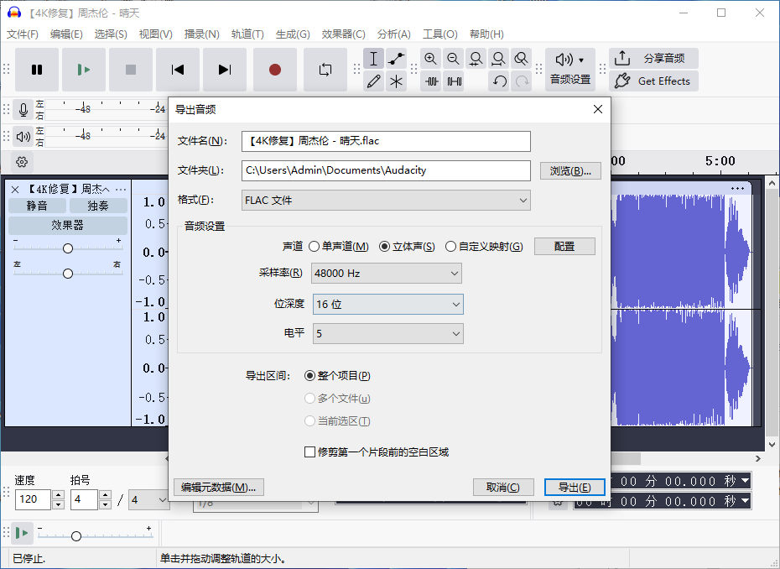Open the 格式 dropdown showing FLAC 文件
Screen dimensions: 780x569
[x=386, y=201]
